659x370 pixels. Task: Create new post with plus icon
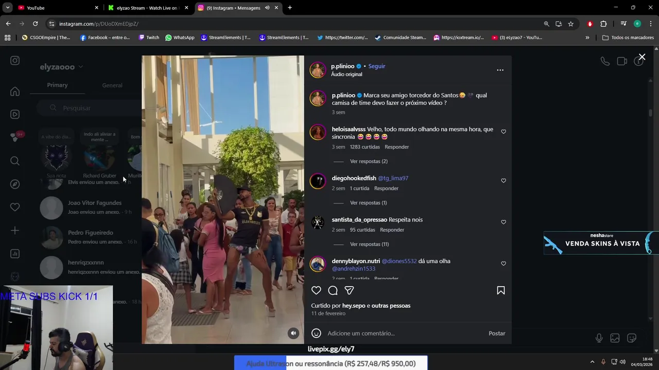(x=15, y=230)
